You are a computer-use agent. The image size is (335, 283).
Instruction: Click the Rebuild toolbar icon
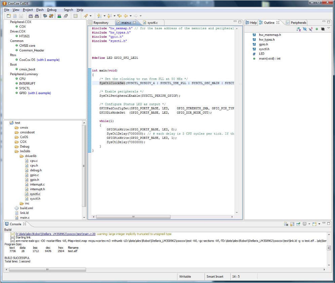point(37,16)
